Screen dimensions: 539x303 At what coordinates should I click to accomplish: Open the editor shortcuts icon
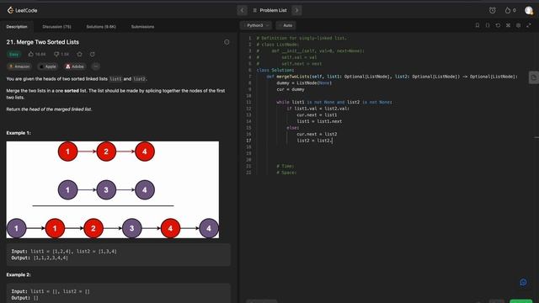point(508,25)
